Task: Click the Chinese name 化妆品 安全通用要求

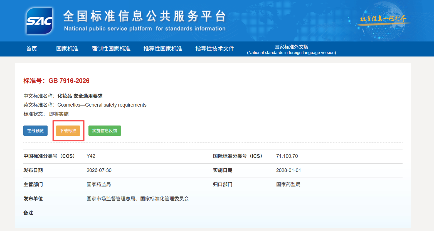Action: 80,96
